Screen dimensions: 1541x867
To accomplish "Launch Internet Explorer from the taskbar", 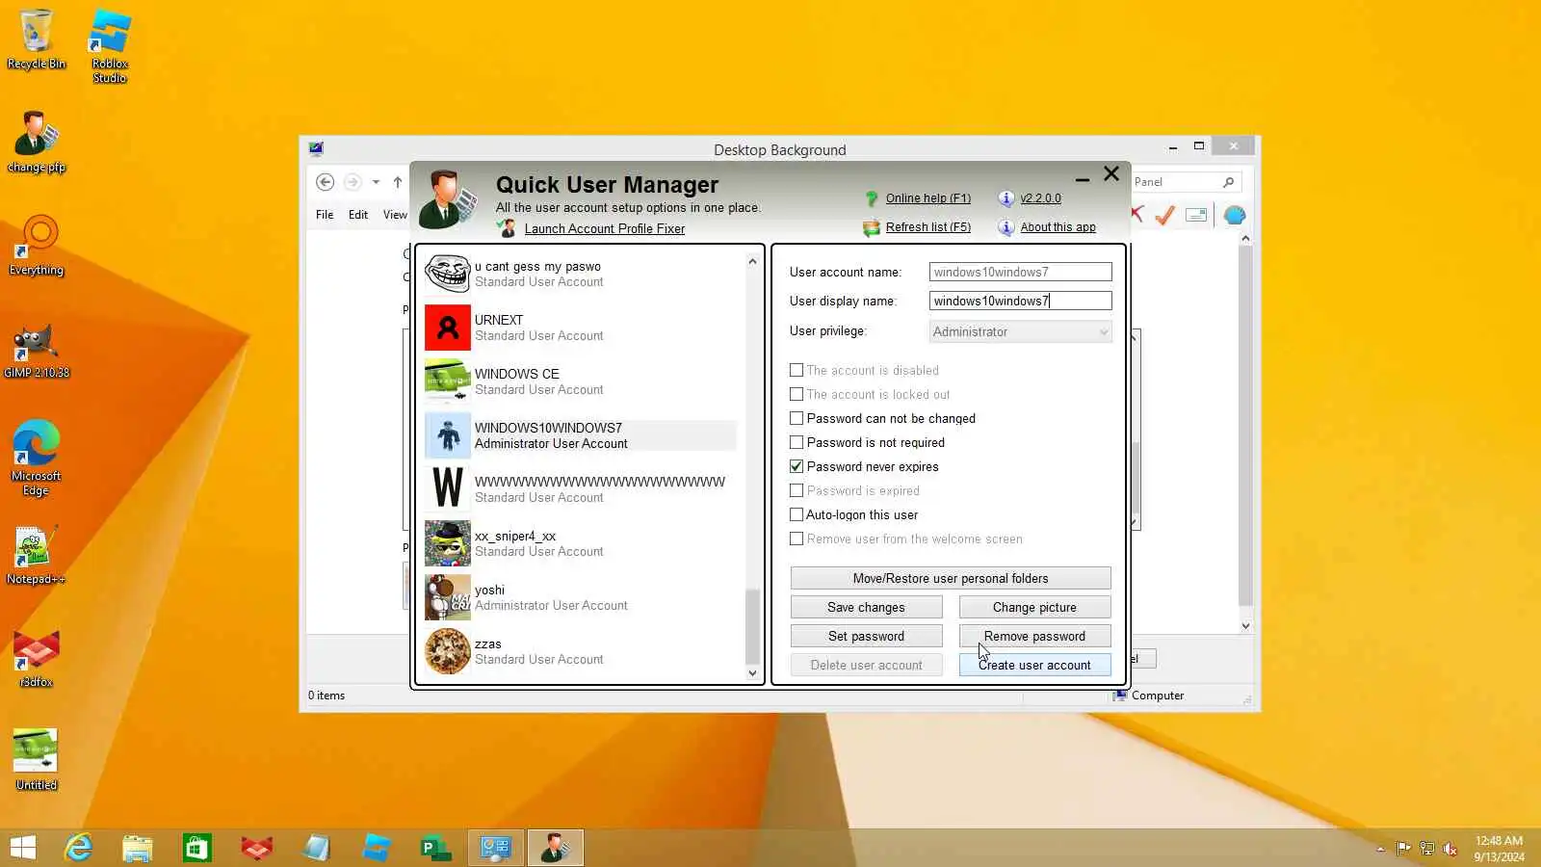I will pos(78,848).
